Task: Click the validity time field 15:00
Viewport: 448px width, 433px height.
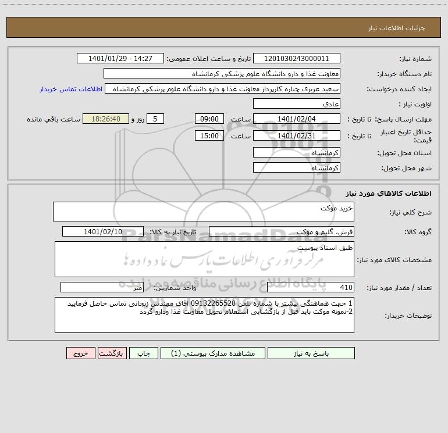Action: (x=209, y=135)
